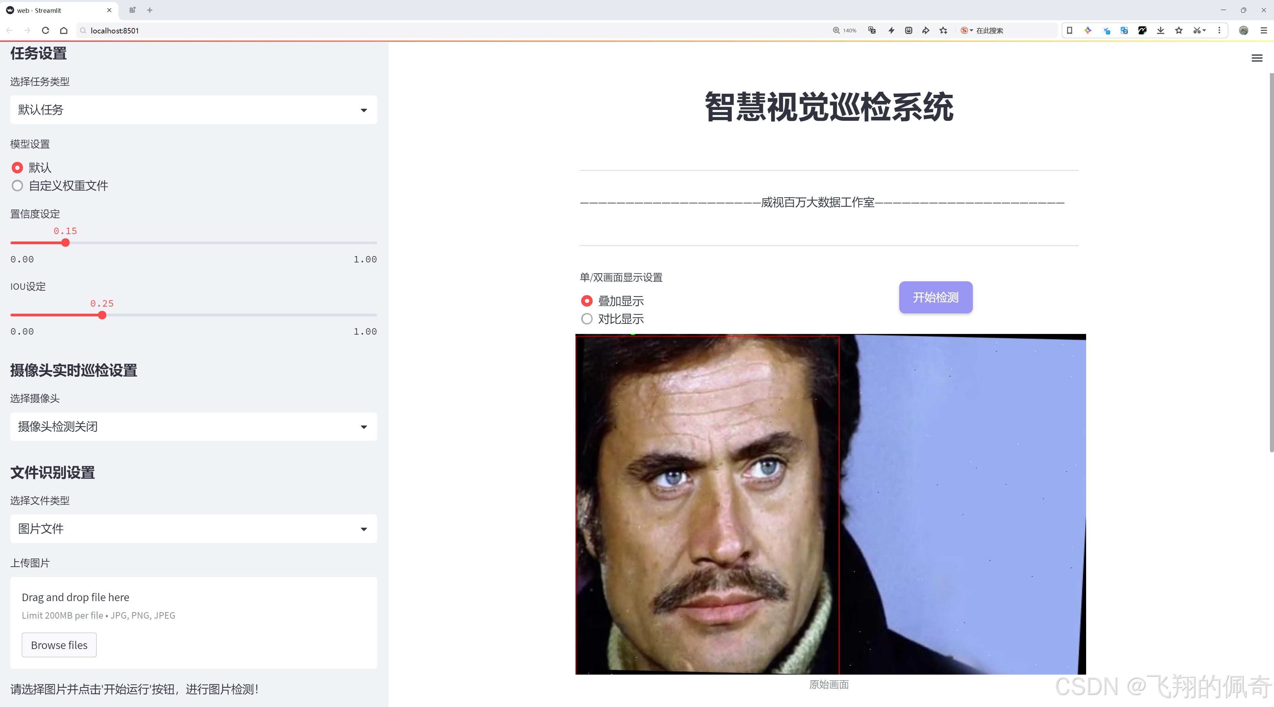The height and width of the screenshot is (707, 1274).
Task: Click the 置信度设定 label
Action: tap(35, 214)
